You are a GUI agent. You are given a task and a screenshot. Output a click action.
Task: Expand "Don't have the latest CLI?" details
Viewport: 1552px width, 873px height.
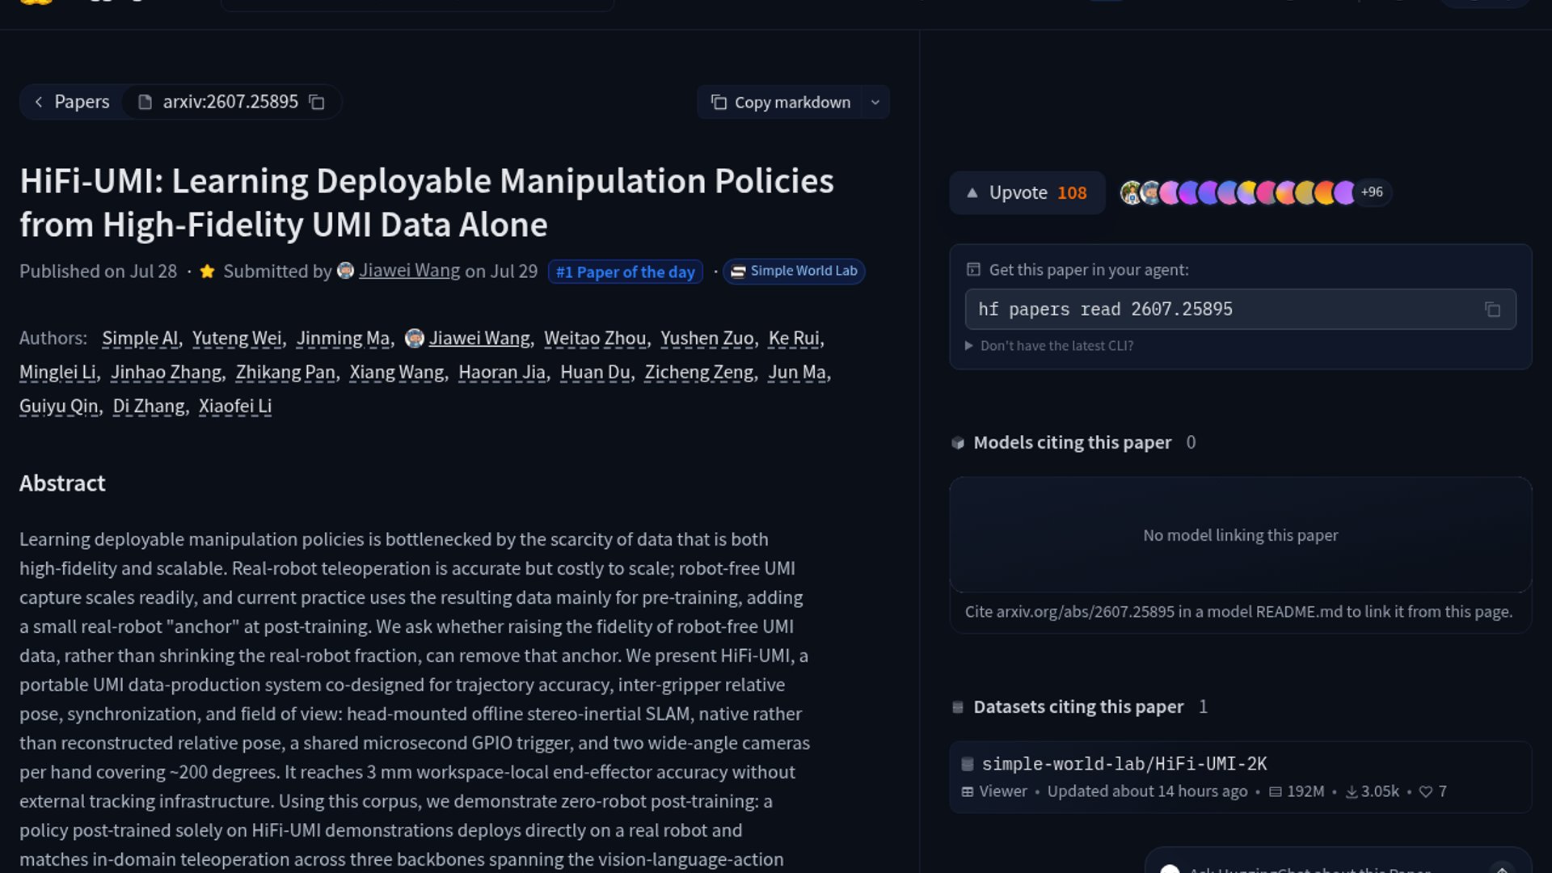[x=1050, y=346]
